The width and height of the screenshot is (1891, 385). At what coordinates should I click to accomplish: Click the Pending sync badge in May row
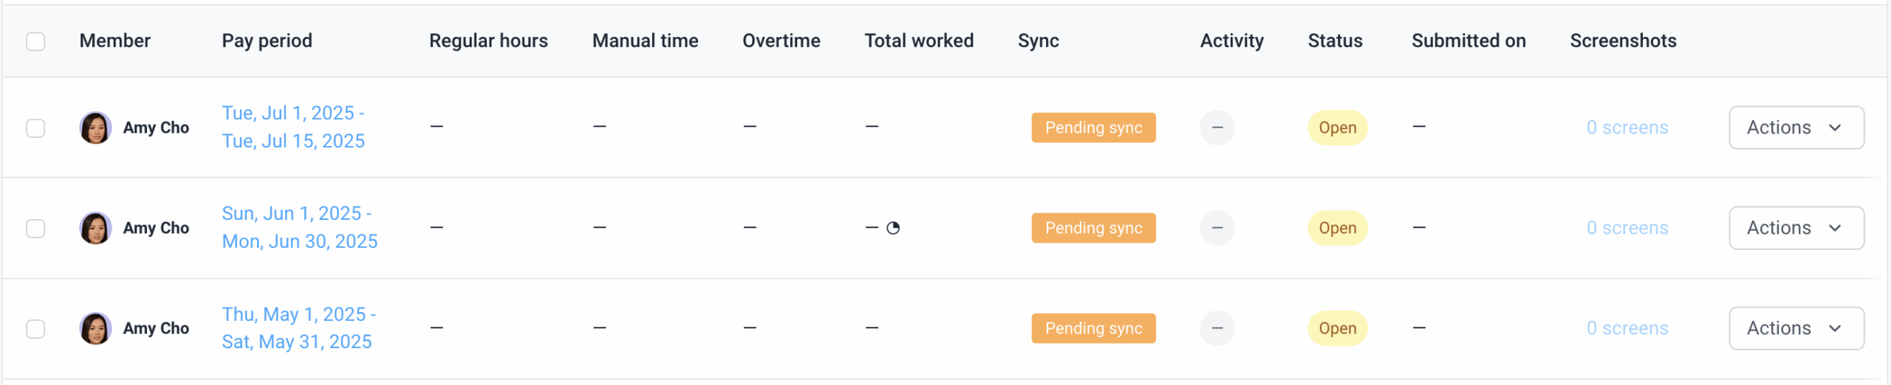(1093, 328)
